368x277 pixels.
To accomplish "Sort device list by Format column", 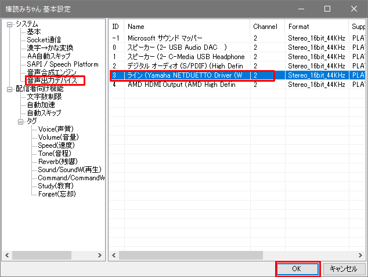I will [x=316, y=27].
